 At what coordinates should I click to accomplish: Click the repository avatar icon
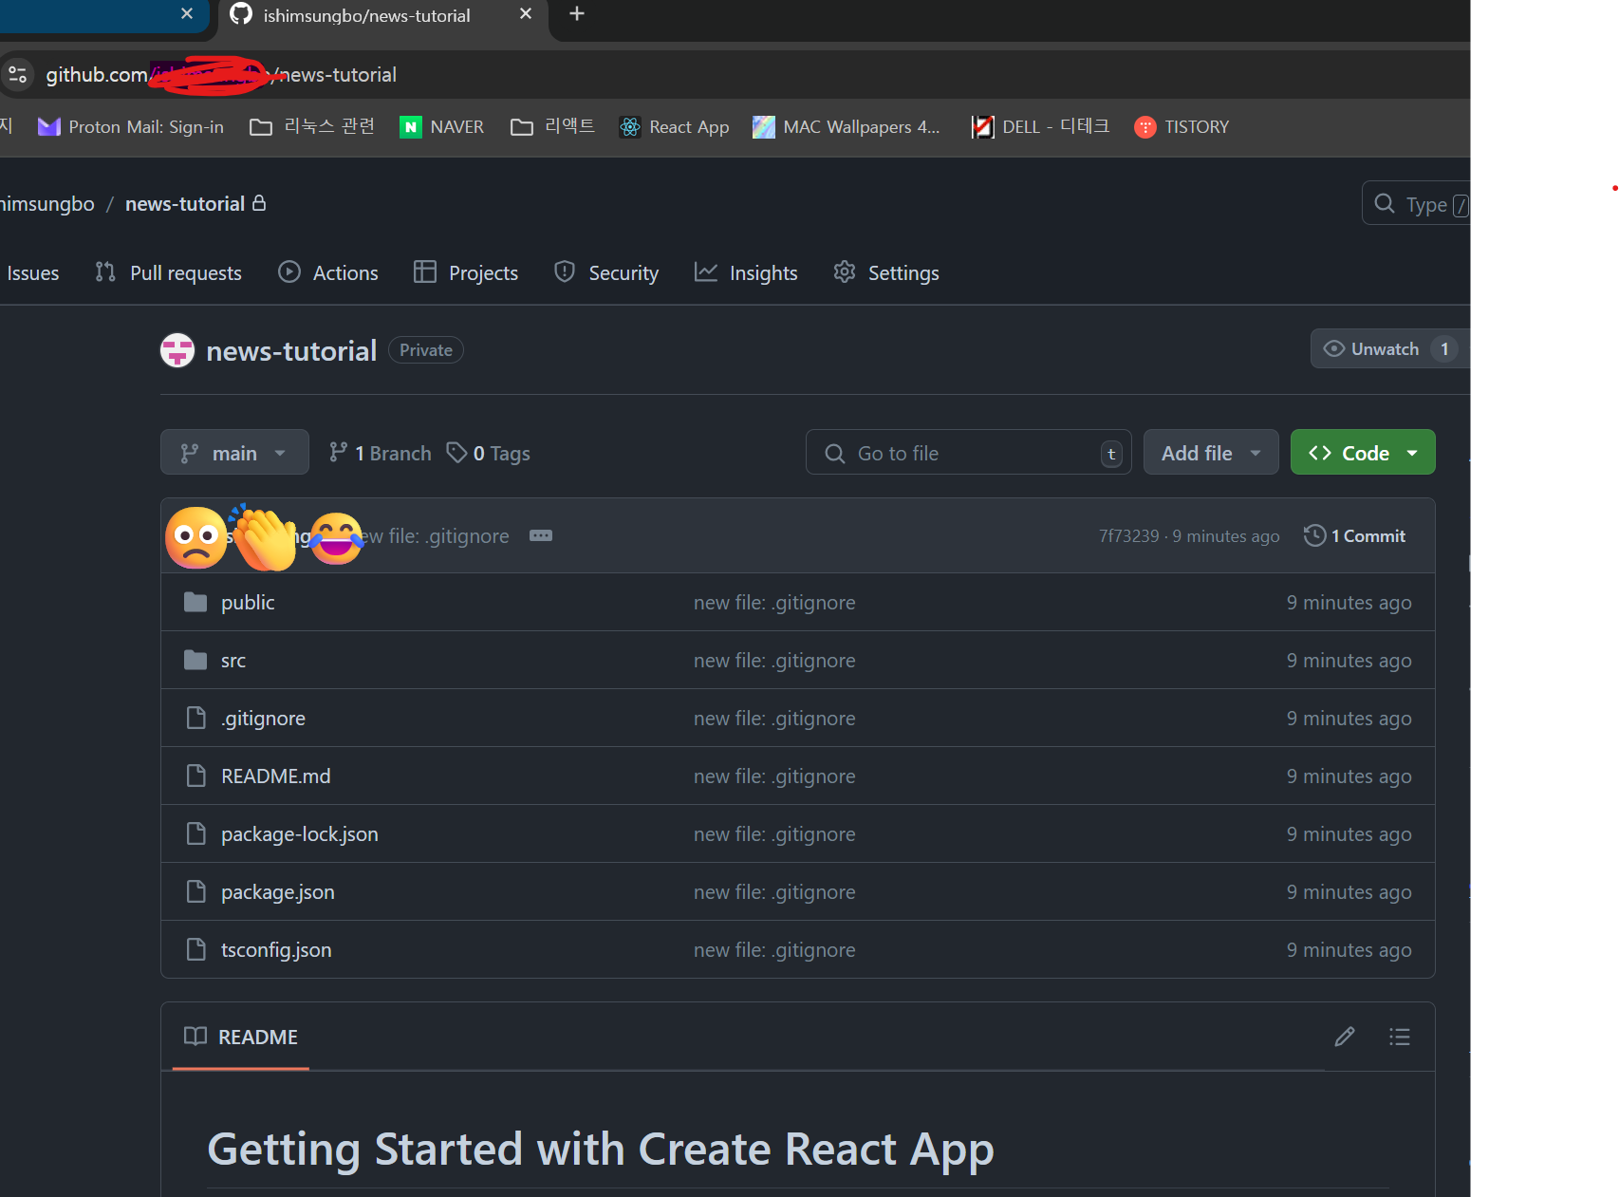(x=177, y=350)
